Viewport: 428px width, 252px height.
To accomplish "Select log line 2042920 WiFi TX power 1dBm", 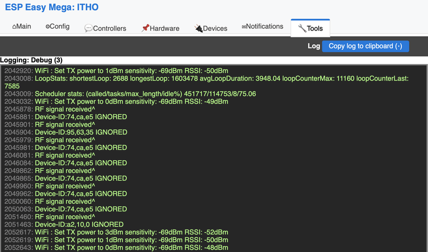I will [x=116, y=71].
